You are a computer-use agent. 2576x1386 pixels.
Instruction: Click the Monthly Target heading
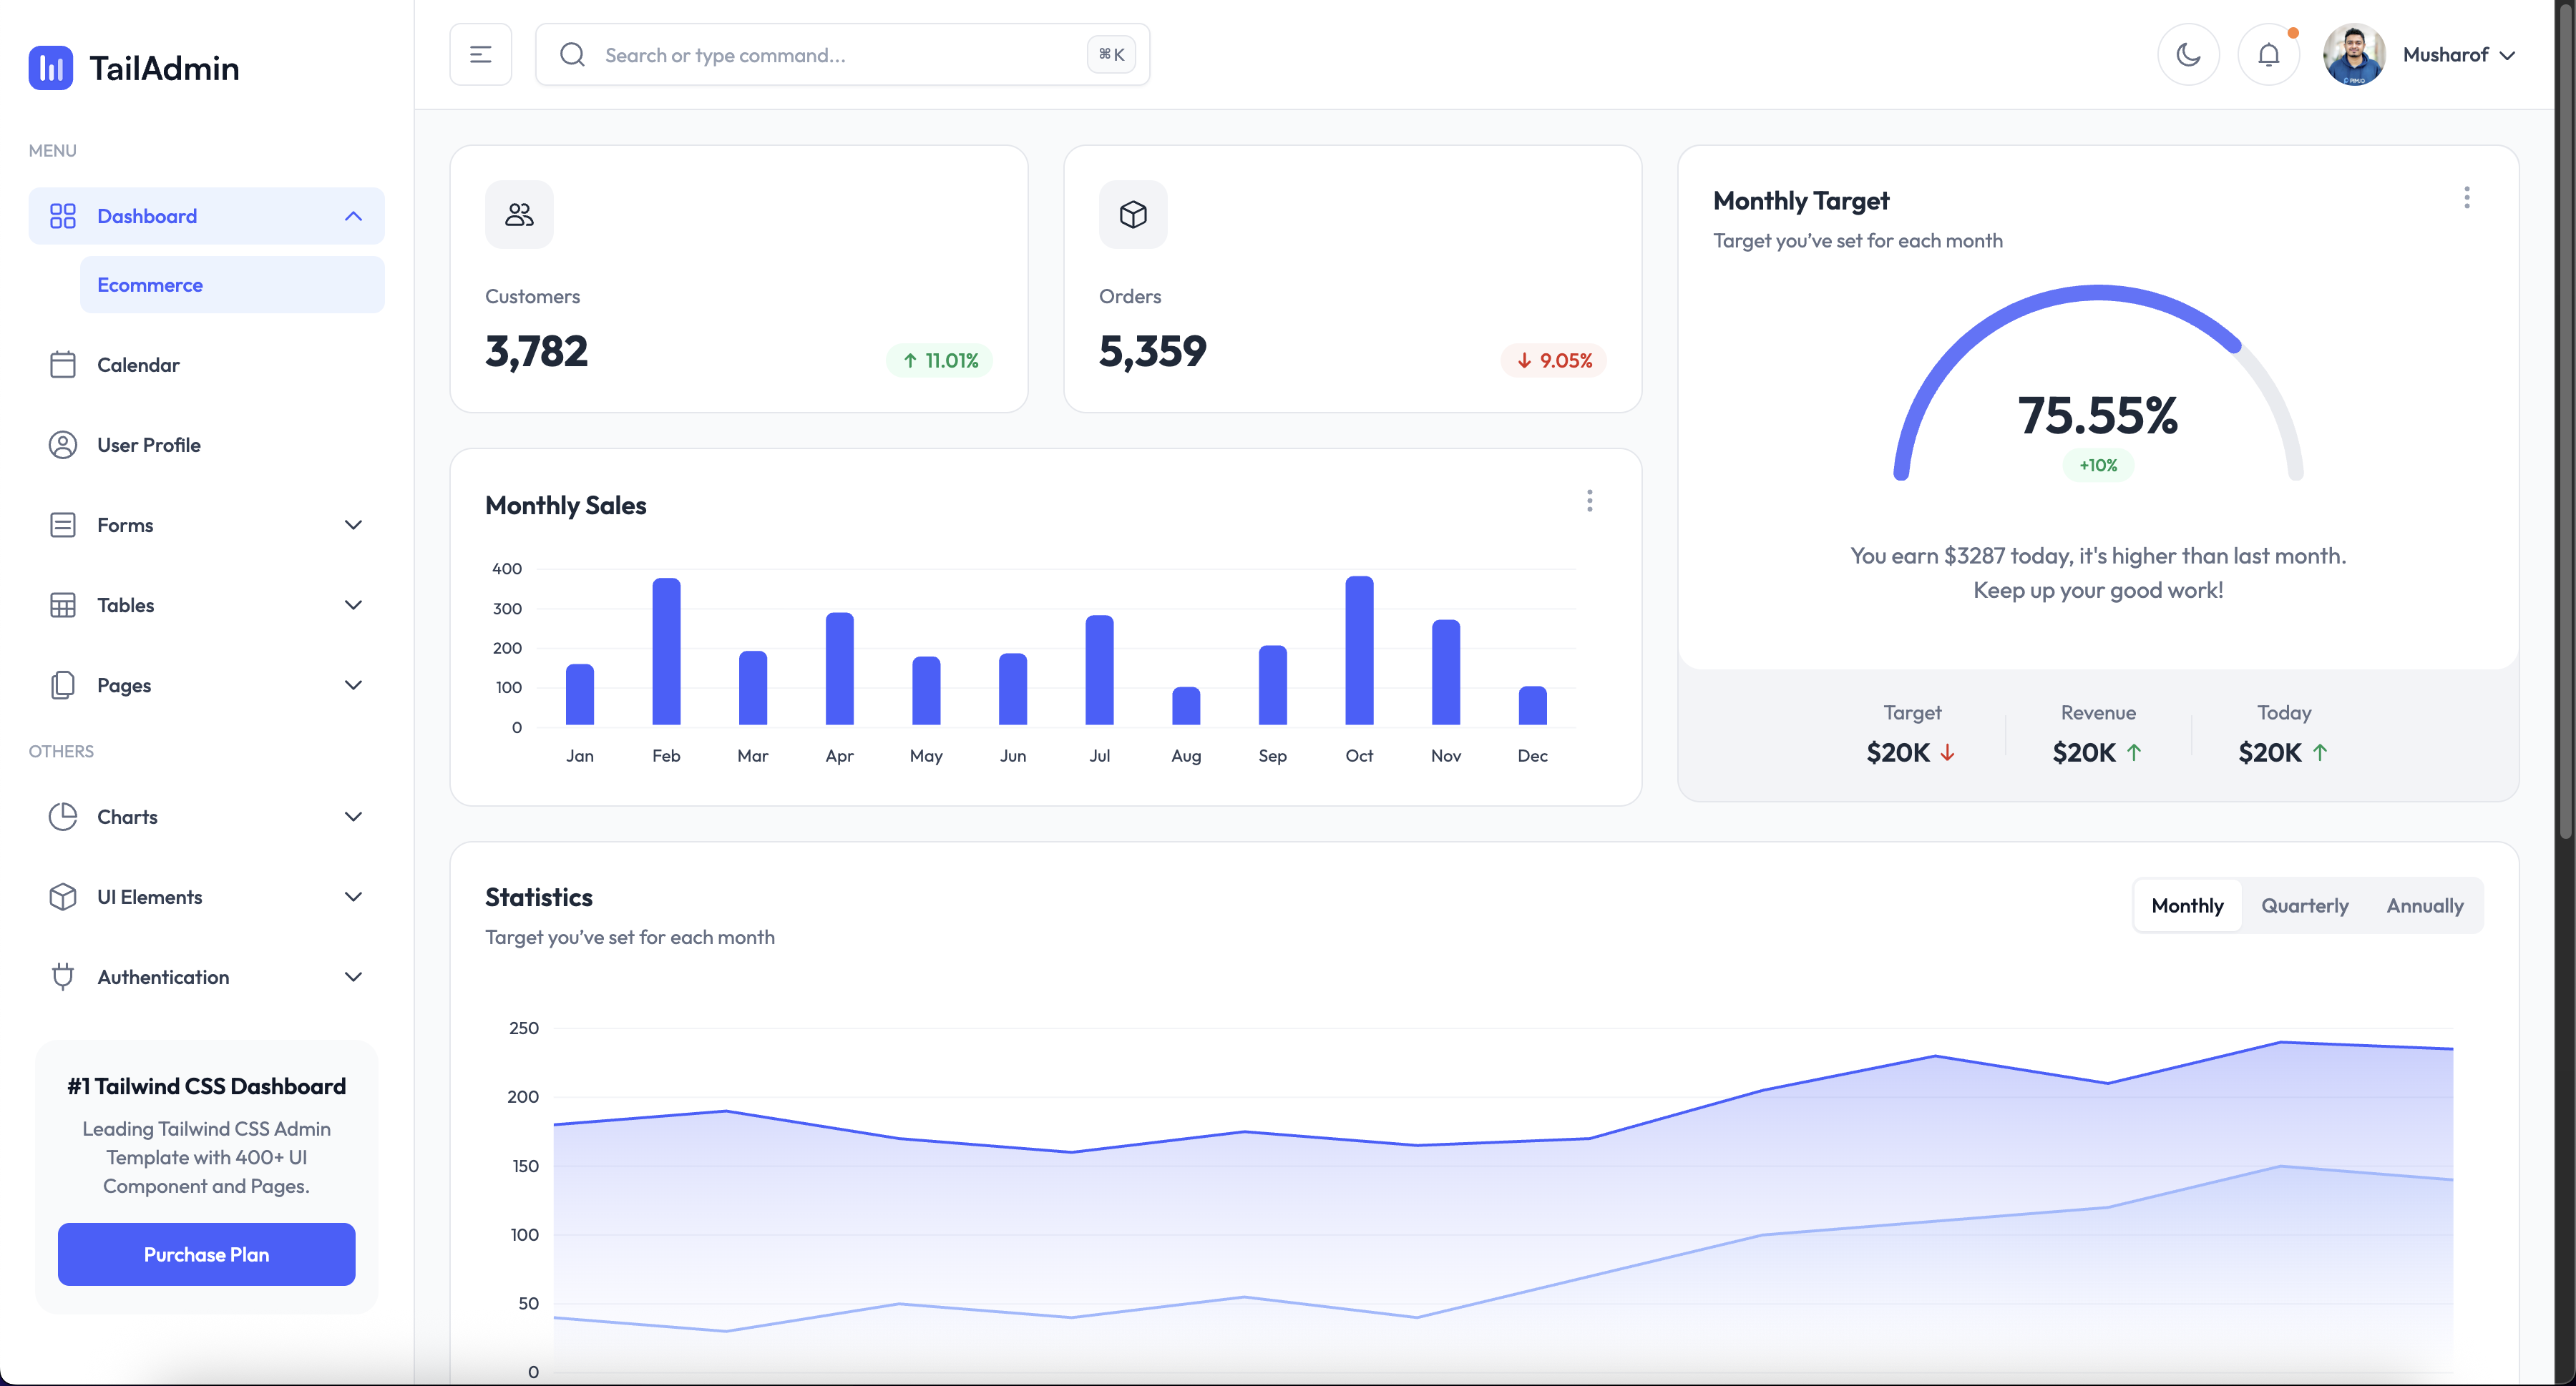tap(1801, 201)
